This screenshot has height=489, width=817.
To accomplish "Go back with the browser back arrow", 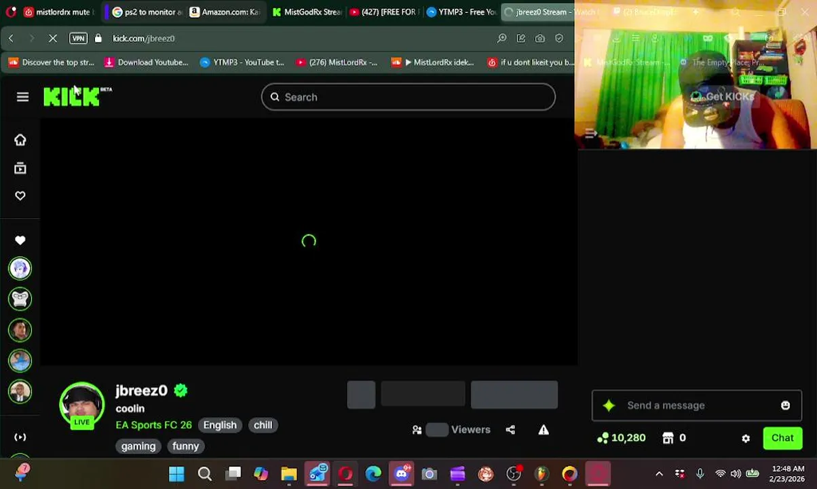I will (x=11, y=39).
